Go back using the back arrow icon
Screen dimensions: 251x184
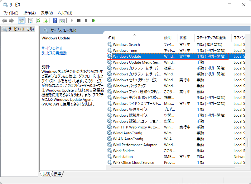click(x=4, y=20)
